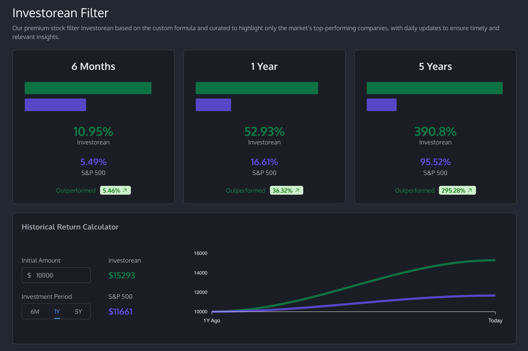Click the purple bar in 6 Months card
Viewport: 528px width, 351px height.
(x=55, y=105)
